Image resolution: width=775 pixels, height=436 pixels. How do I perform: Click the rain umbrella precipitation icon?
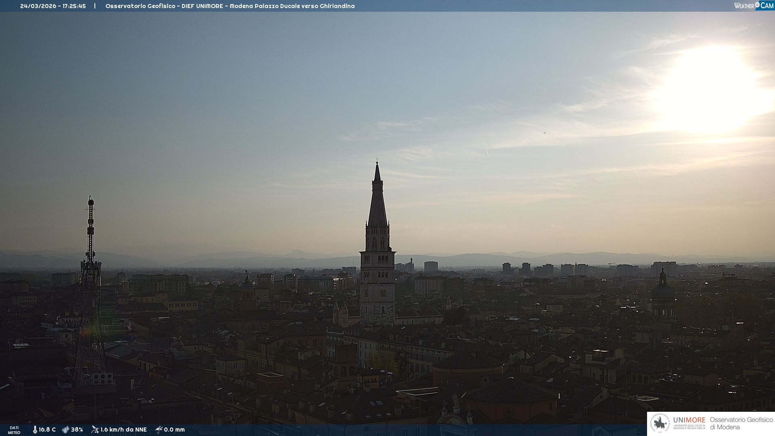tap(159, 430)
